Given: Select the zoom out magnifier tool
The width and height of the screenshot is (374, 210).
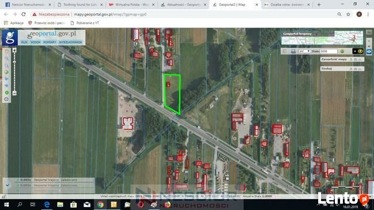Looking at the screenshot, I should (x=7, y=65).
